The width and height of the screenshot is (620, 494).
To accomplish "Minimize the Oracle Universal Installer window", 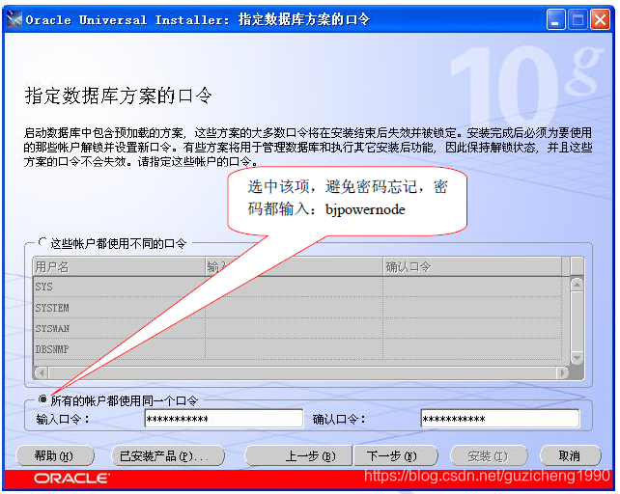I will tap(555, 19).
